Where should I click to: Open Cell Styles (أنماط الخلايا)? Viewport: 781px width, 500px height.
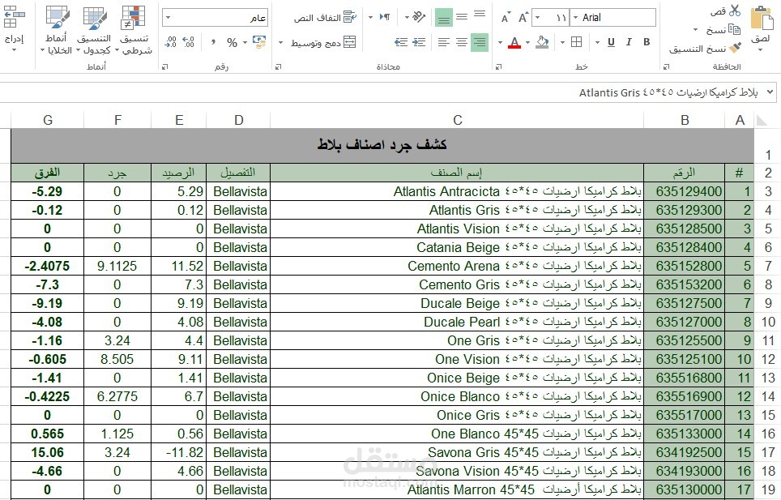(x=56, y=30)
